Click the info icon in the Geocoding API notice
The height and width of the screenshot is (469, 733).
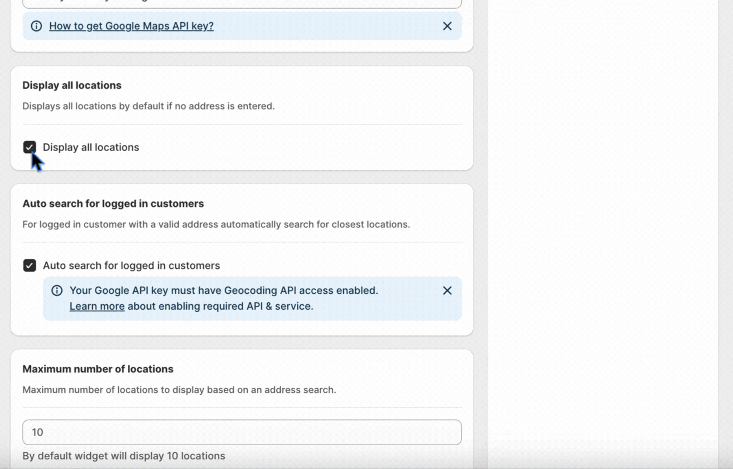(x=57, y=291)
